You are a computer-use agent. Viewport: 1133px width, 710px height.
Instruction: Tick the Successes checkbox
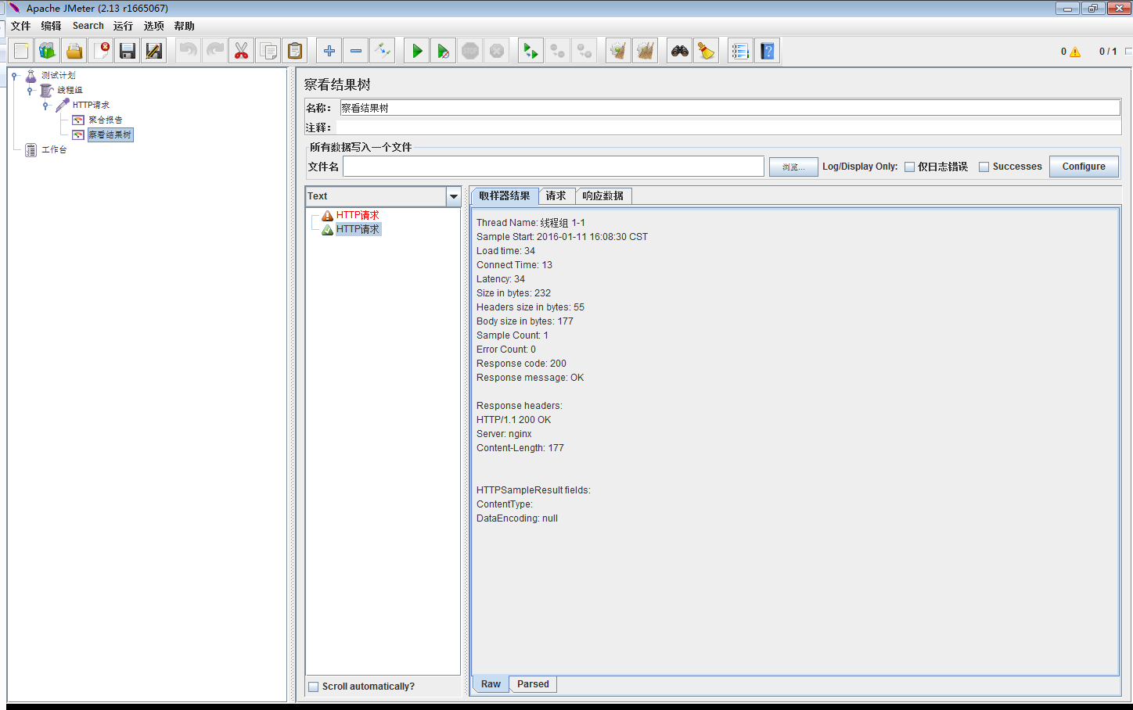coord(984,167)
